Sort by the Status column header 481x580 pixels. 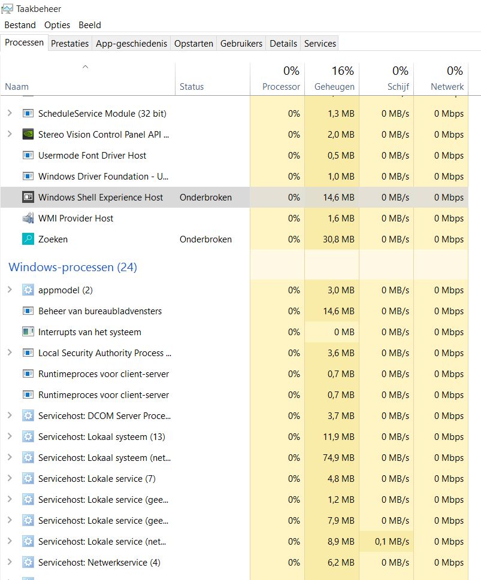213,79
